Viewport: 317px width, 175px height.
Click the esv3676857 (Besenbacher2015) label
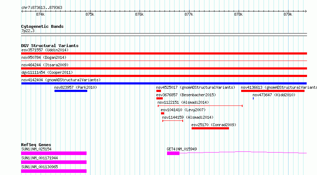click(x=186, y=95)
